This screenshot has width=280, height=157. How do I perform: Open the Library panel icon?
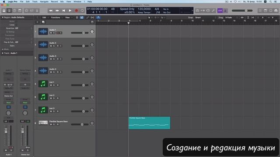point(4,10)
